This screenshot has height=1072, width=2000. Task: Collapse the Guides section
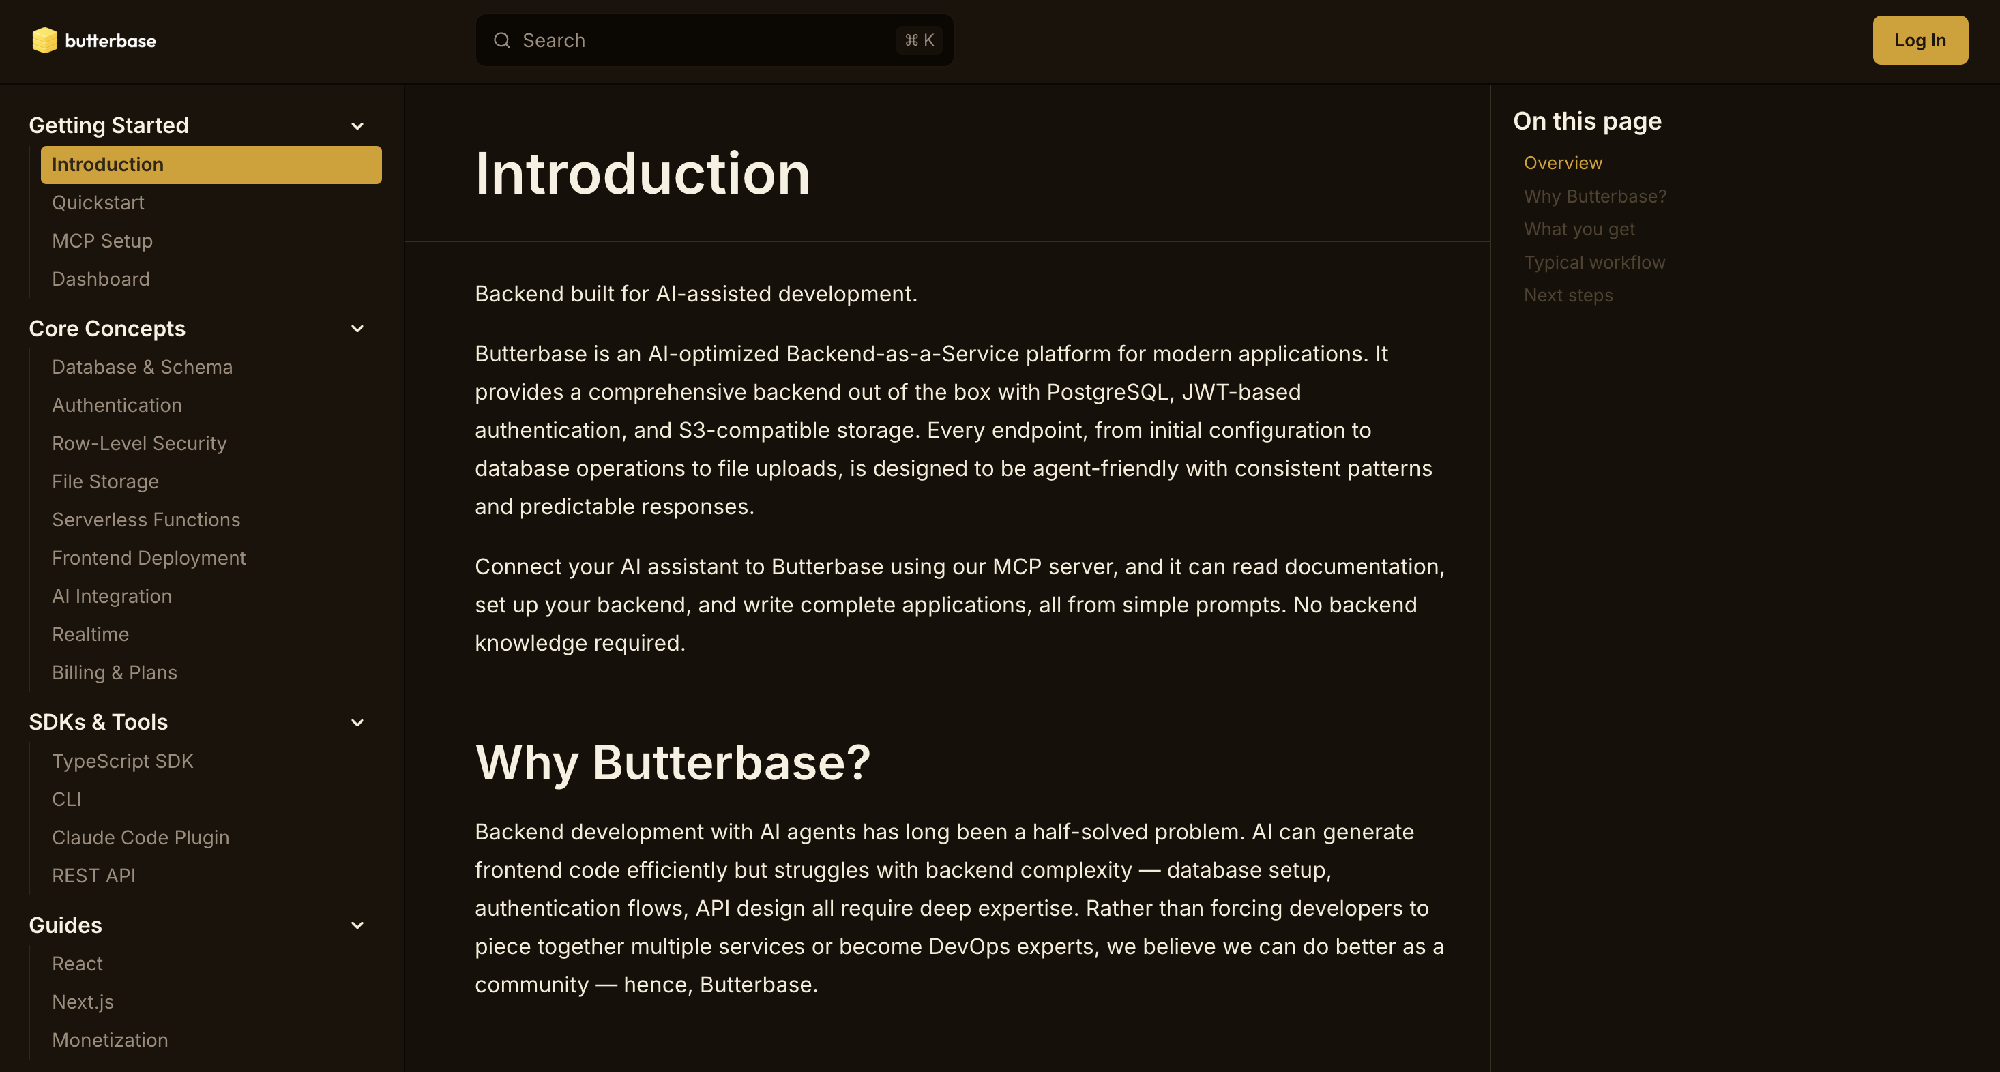357,925
